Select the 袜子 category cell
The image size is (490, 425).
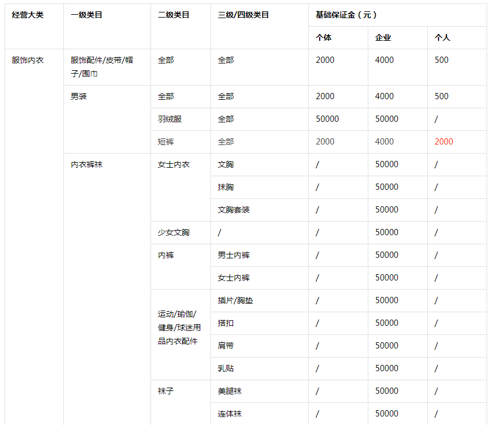164,391
